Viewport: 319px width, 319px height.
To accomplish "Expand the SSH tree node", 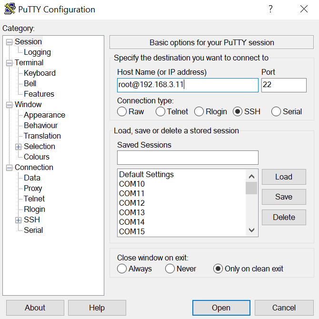I will click(18, 220).
